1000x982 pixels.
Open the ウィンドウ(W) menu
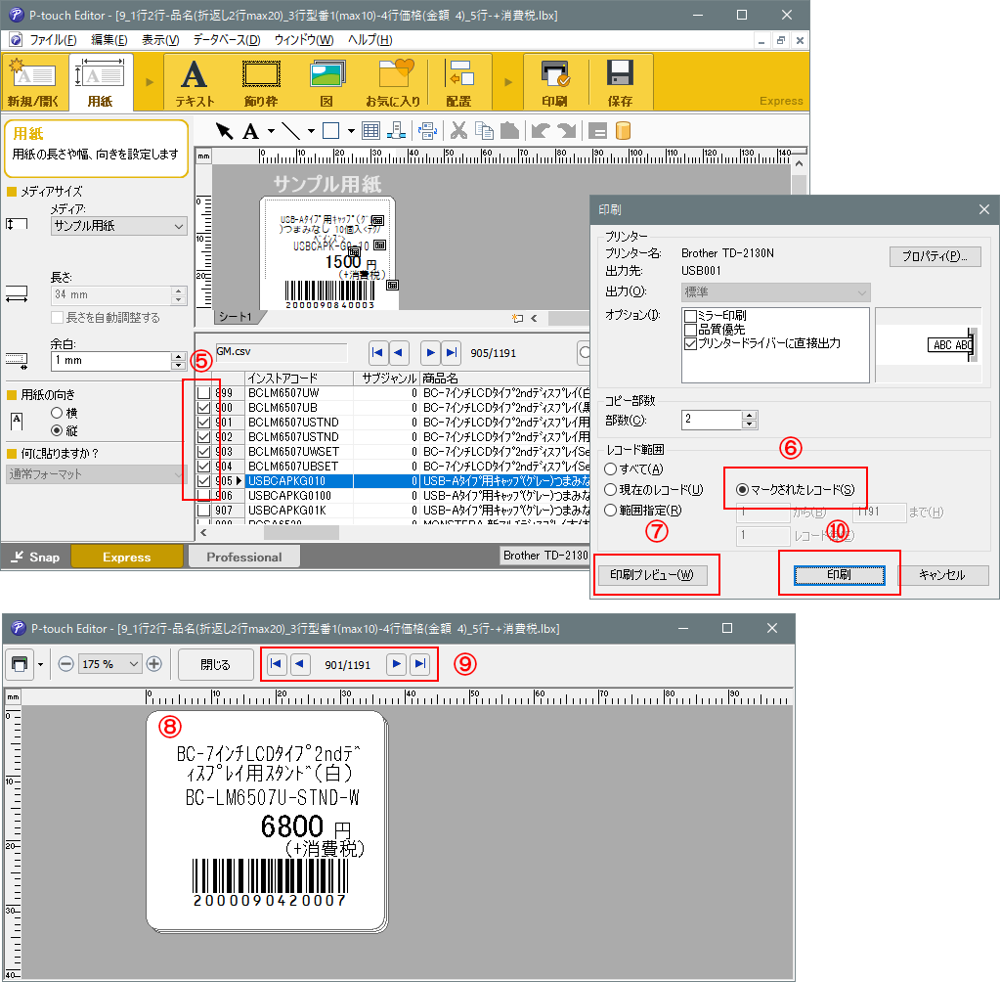[304, 40]
